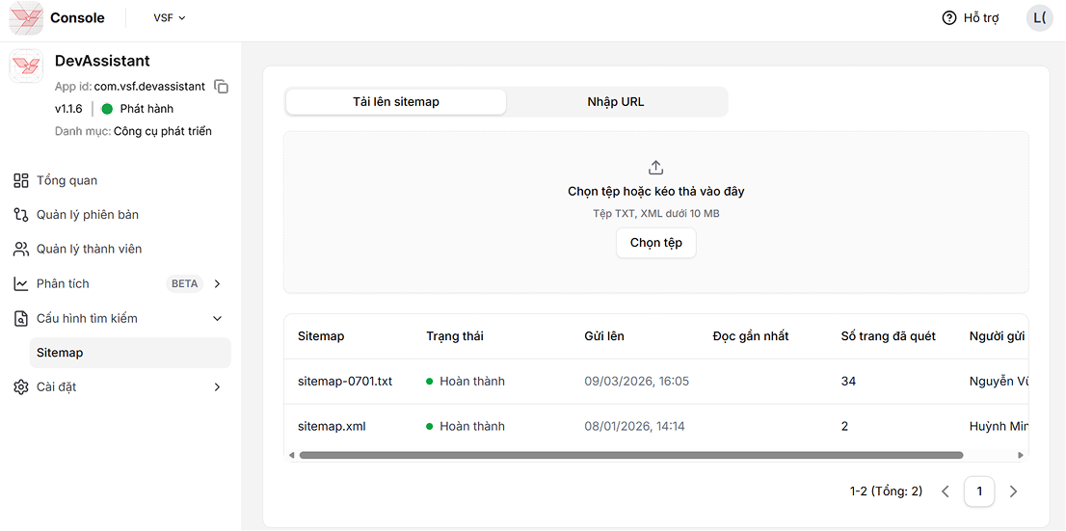1066x531 pixels.
Task: Click the Phân tích chart icon
Action: (x=21, y=283)
